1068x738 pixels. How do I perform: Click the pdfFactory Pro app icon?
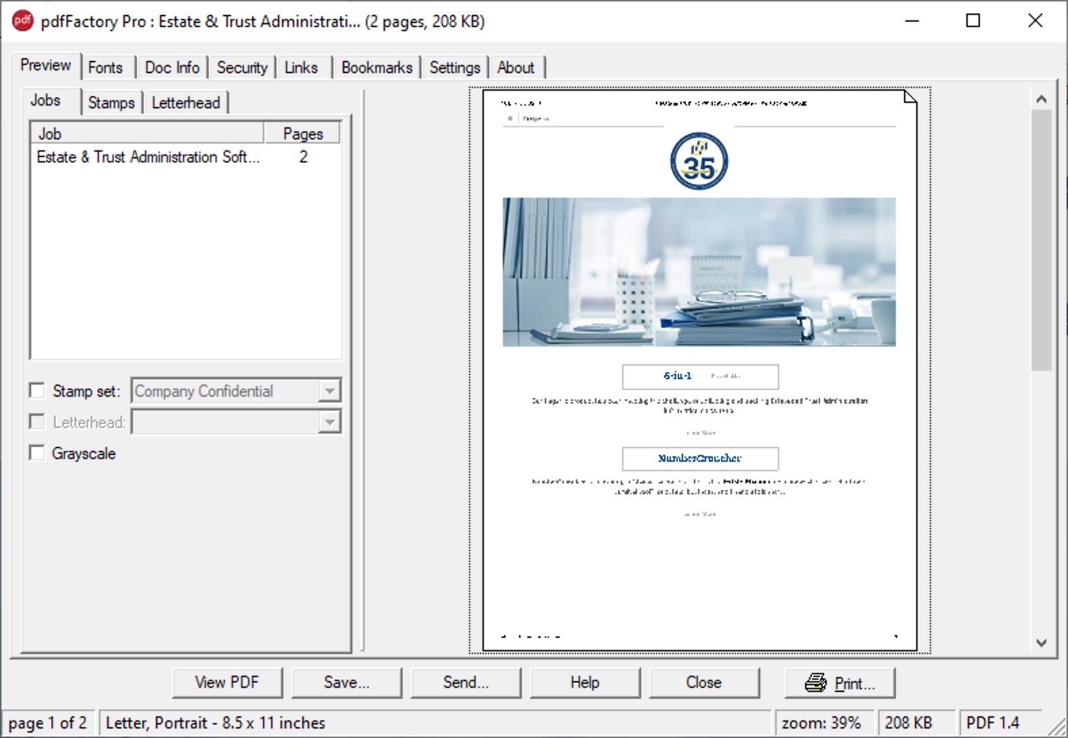[22, 21]
